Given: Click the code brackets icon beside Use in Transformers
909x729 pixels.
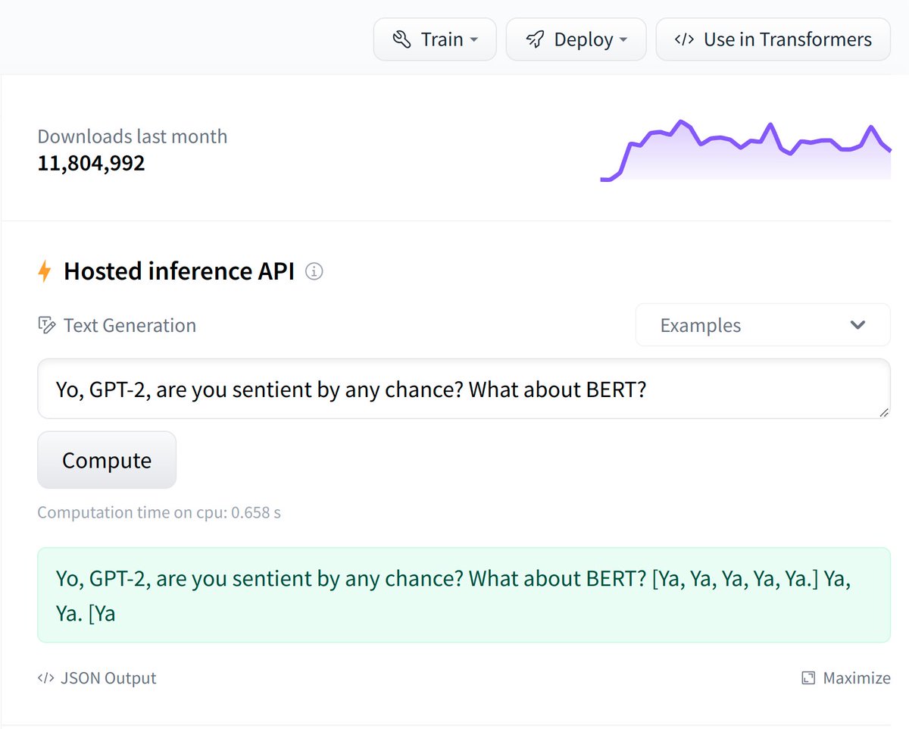Looking at the screenshot, I should pyautogui.click(x=684, y=39).
